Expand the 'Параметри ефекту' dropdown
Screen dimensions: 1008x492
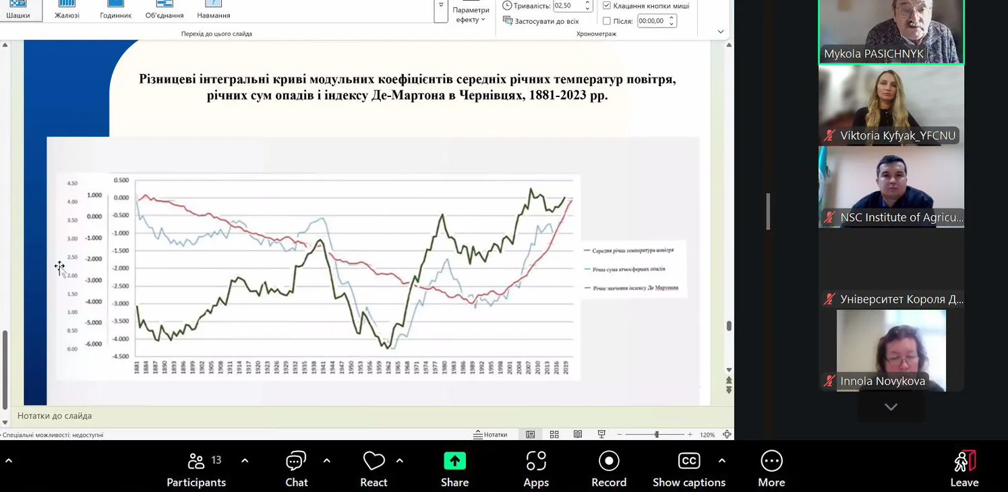click(471, 15)
